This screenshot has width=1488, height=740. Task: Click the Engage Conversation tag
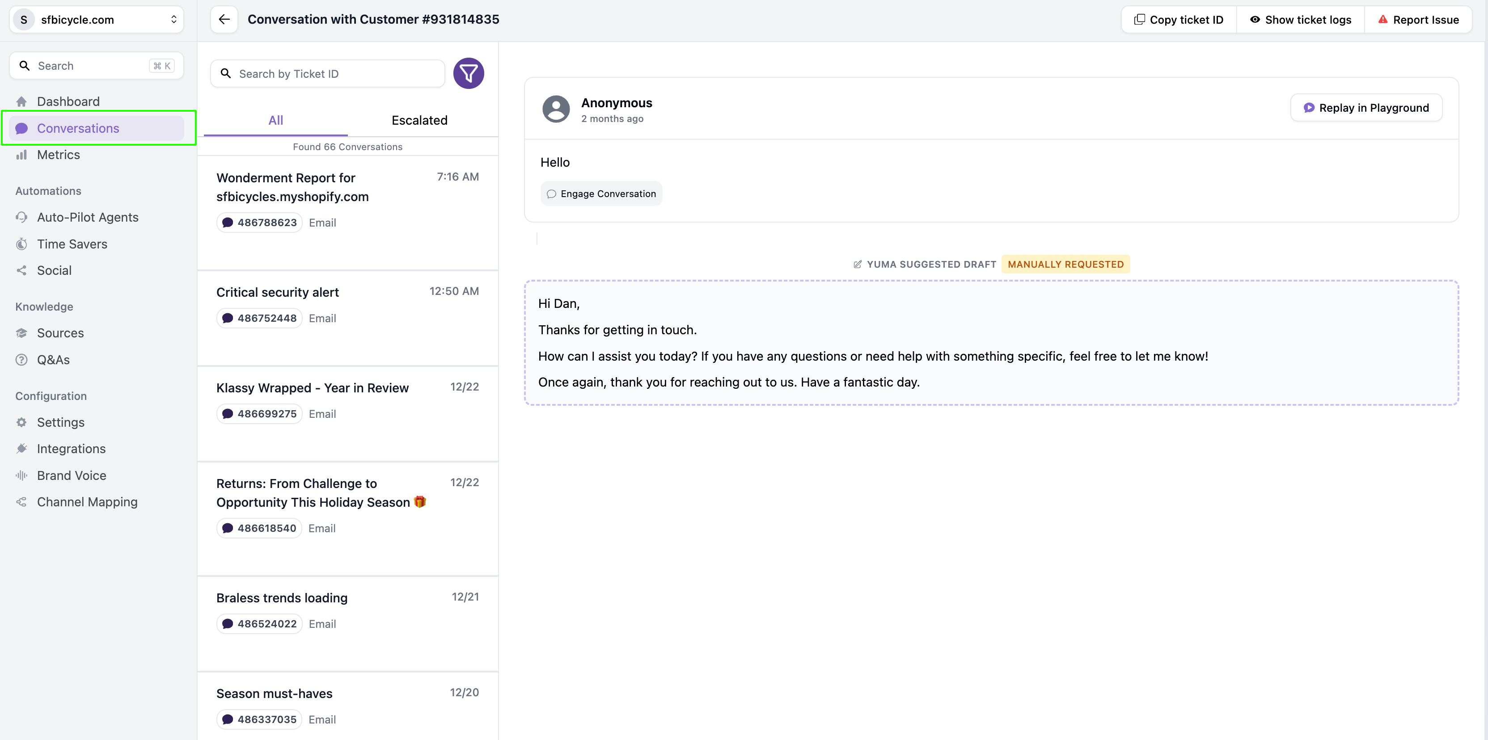coord(601,194)
